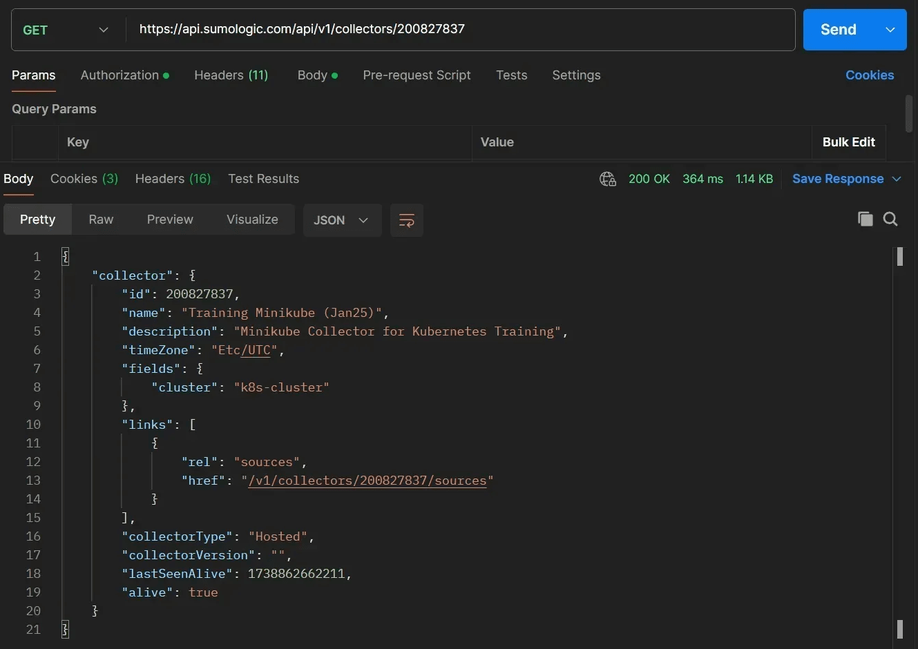This screenshot has height=649, width=918.
Task: Click Bulk Edit for query params
Action: [848, 142]
